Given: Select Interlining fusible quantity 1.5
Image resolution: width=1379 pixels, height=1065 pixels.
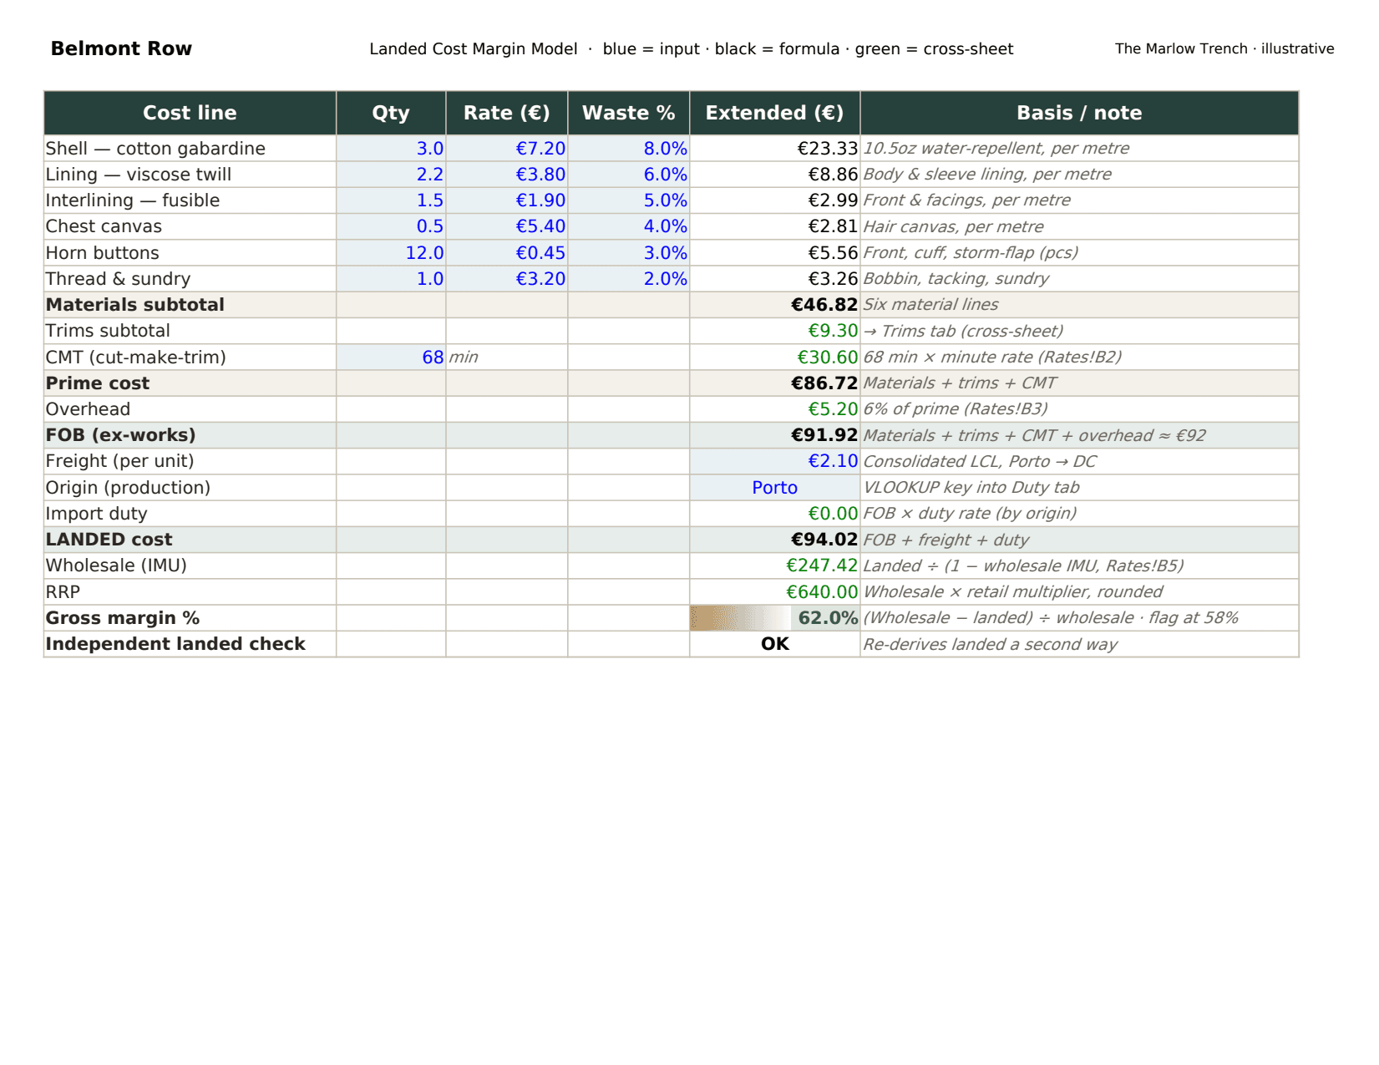Looking at the screenshot, I should (x=391, y=200).
